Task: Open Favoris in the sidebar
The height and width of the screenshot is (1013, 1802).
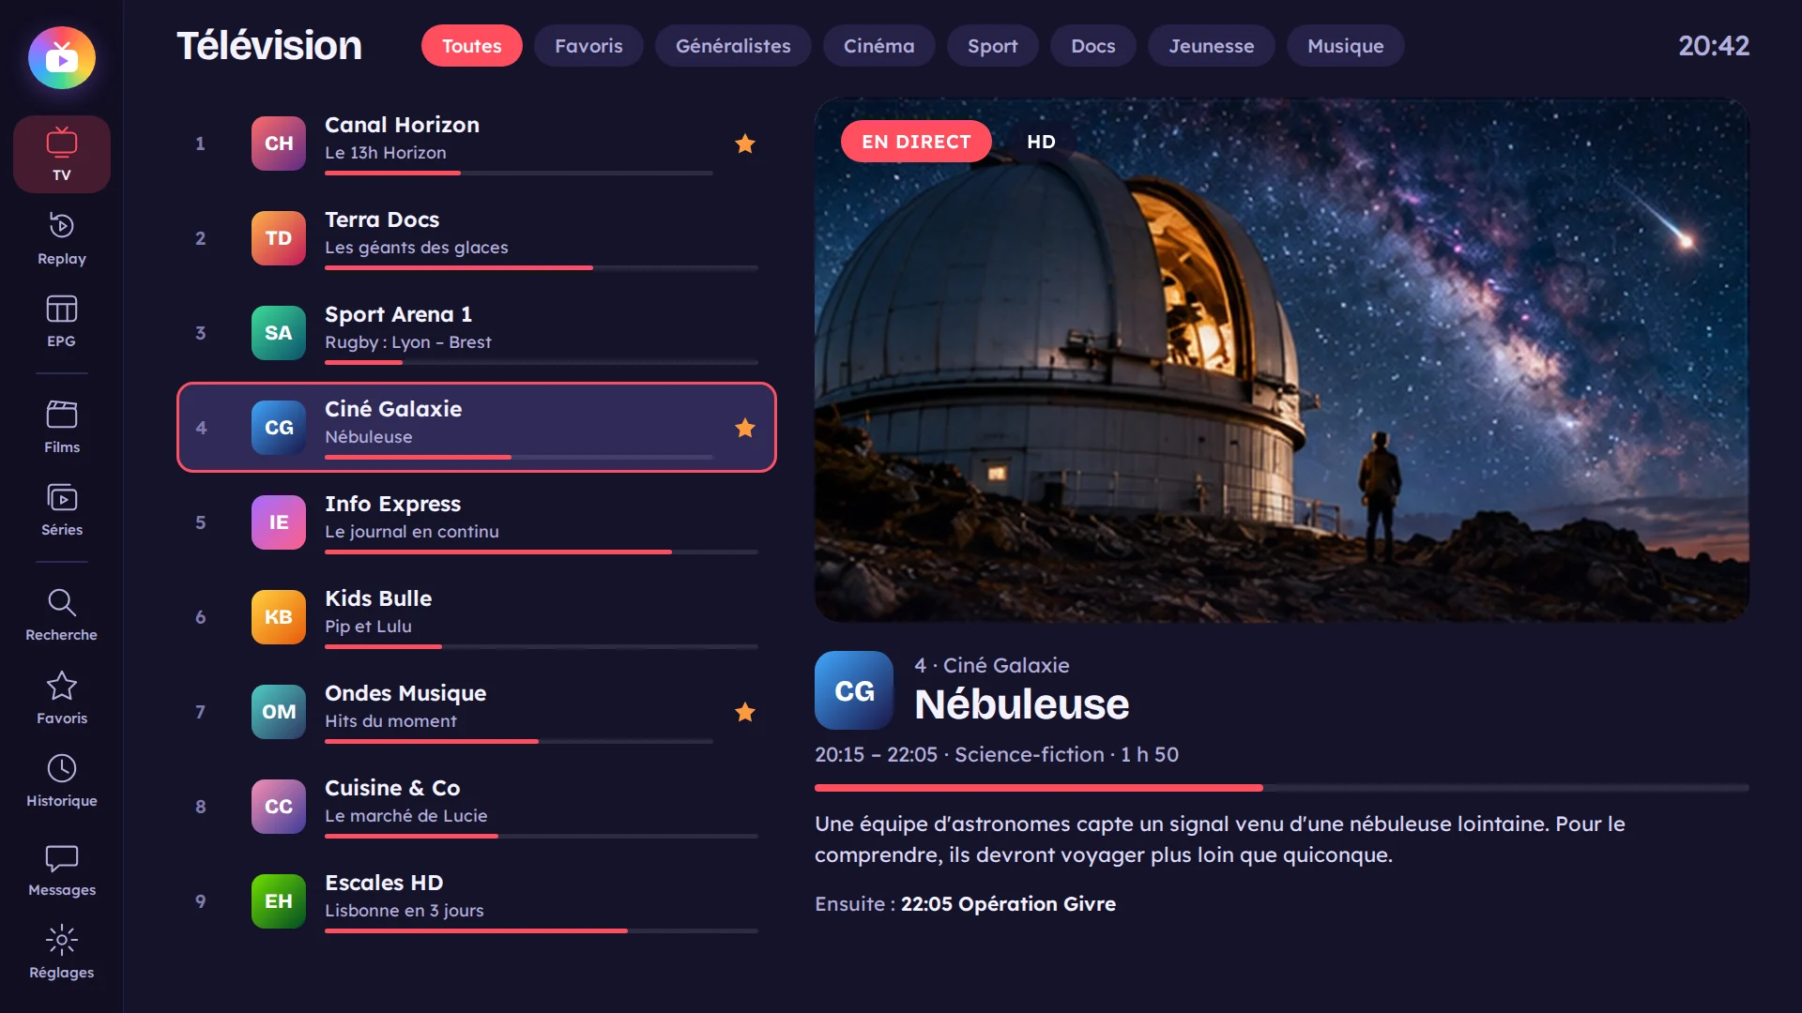Action: pyautogui.click(x=62, y=698)
